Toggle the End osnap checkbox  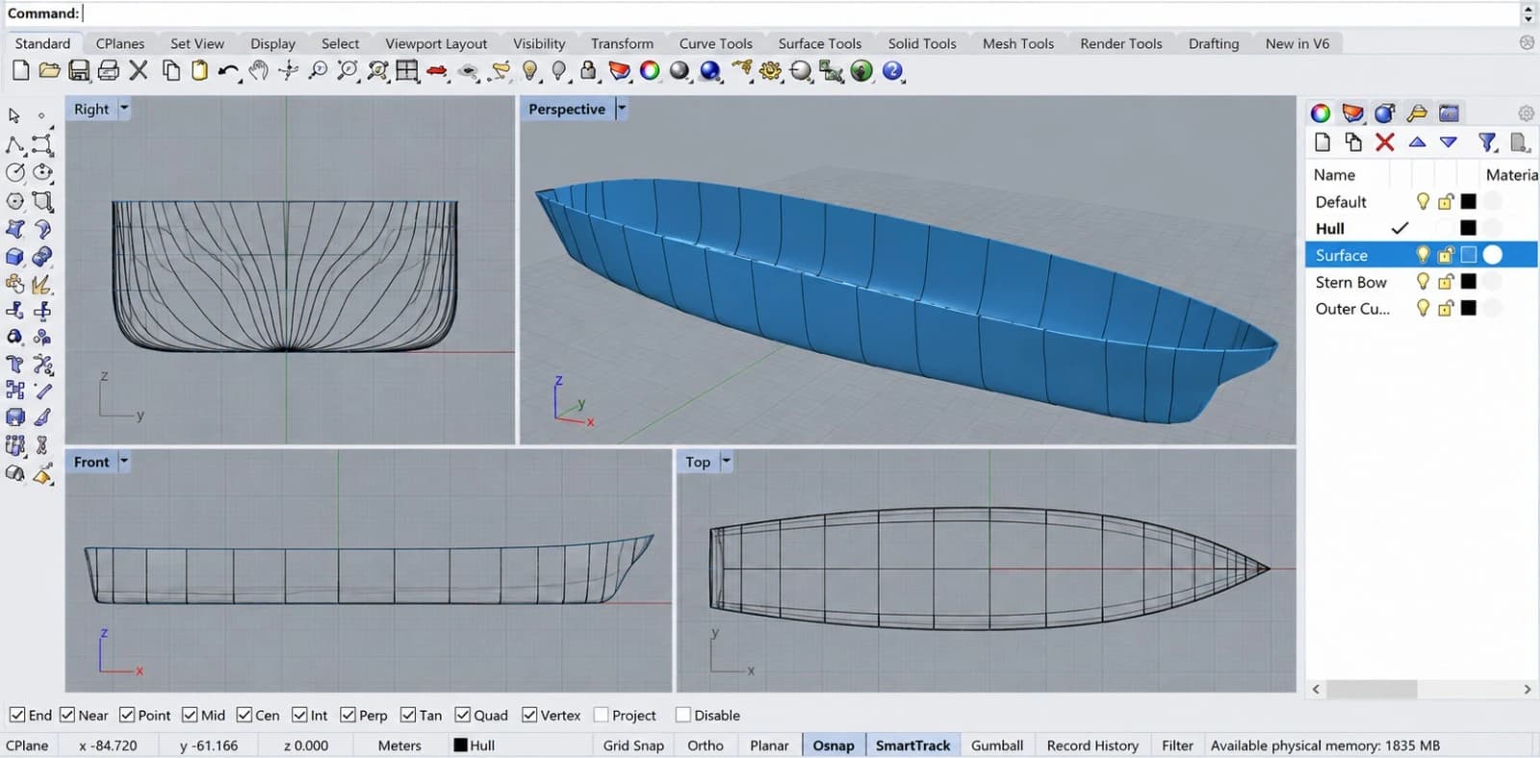pos(17,715)
